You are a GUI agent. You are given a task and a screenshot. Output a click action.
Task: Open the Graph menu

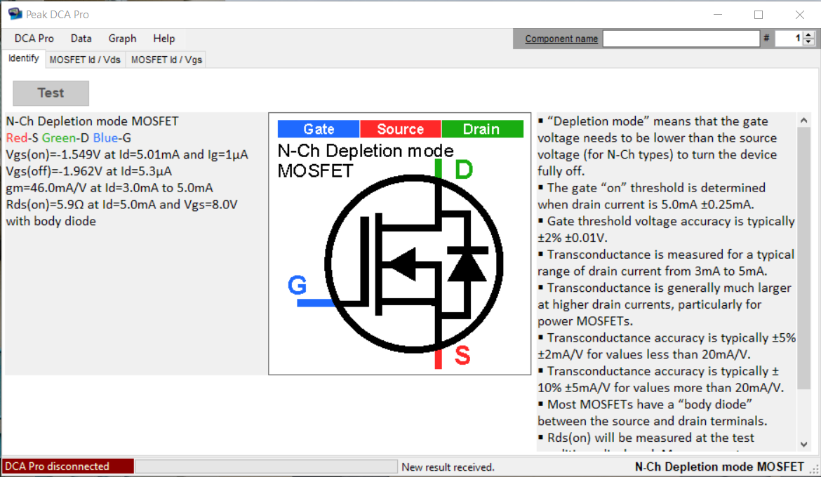(x=122, y=38)
